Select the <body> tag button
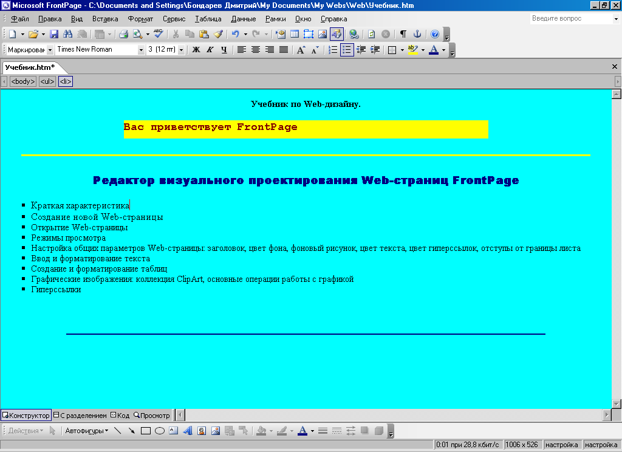The width and height of the screenshot is (622, 452). click(x=23, y=81)
